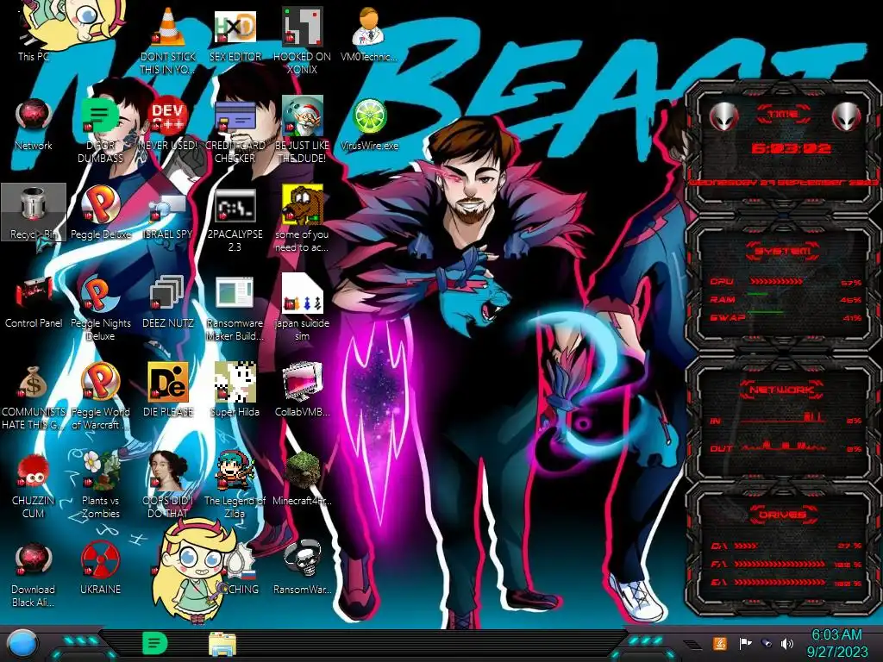Open the volume speaker tray icon
Viewport: 883px width, 662px height.
[x=786, y=643]
